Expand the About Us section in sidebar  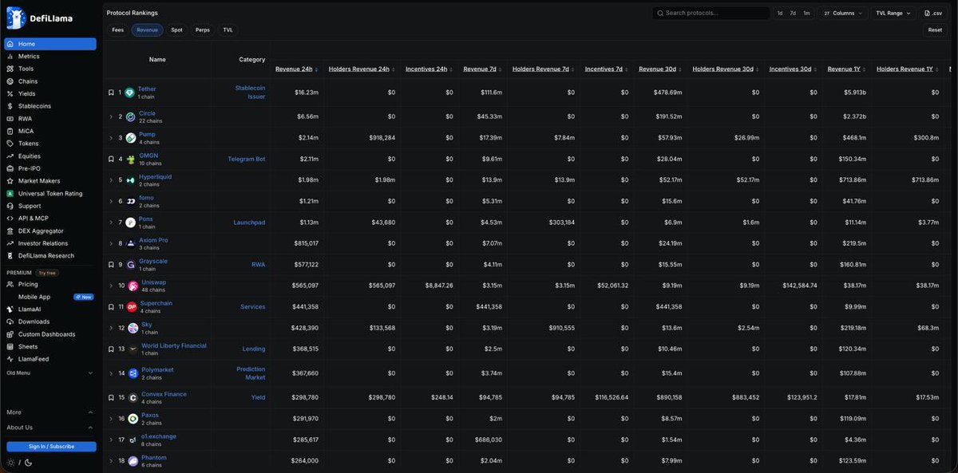click(x=90, y=428)
